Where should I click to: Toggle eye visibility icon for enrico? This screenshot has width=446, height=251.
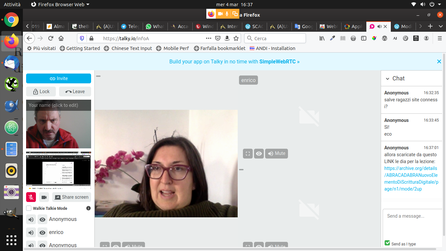[x=42, y=232]
